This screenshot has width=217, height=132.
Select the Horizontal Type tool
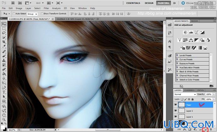coord(4,92)
